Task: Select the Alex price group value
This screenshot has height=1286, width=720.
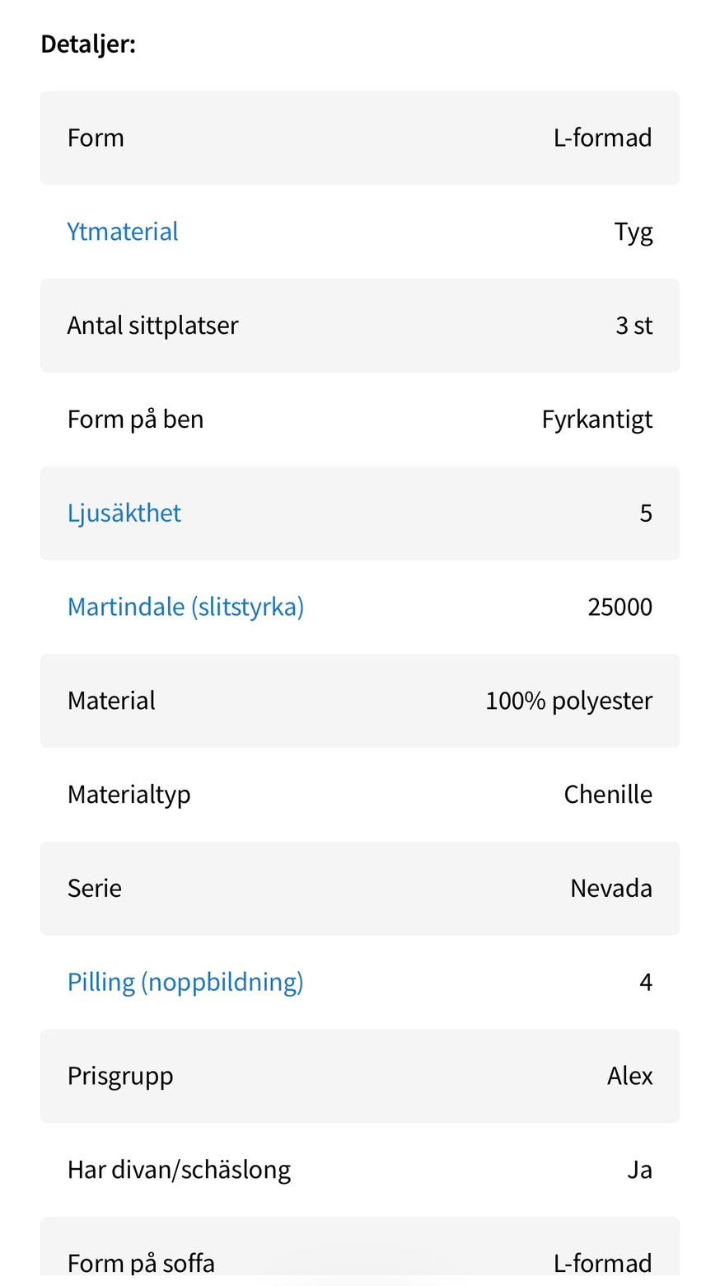Action: click(x=629, y=1076)
